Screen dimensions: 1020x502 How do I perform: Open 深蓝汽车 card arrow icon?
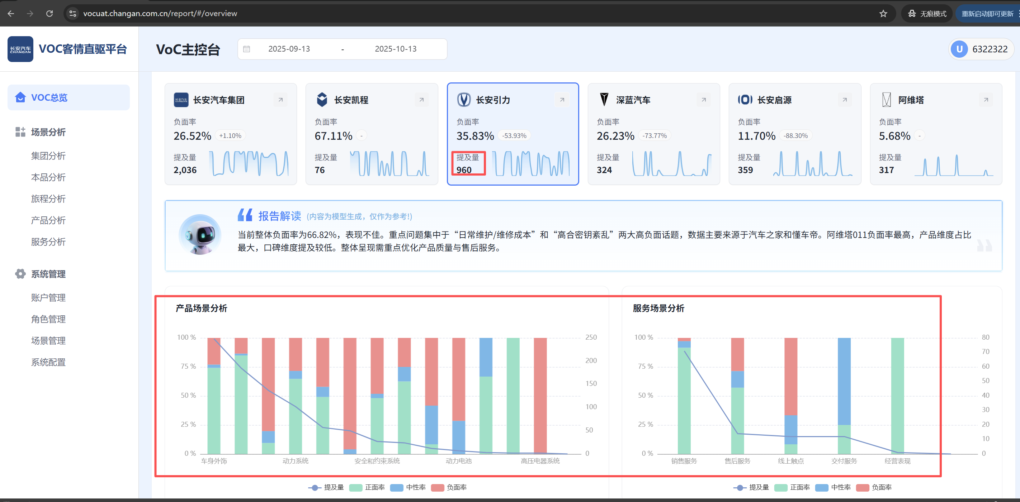point(704,100)
